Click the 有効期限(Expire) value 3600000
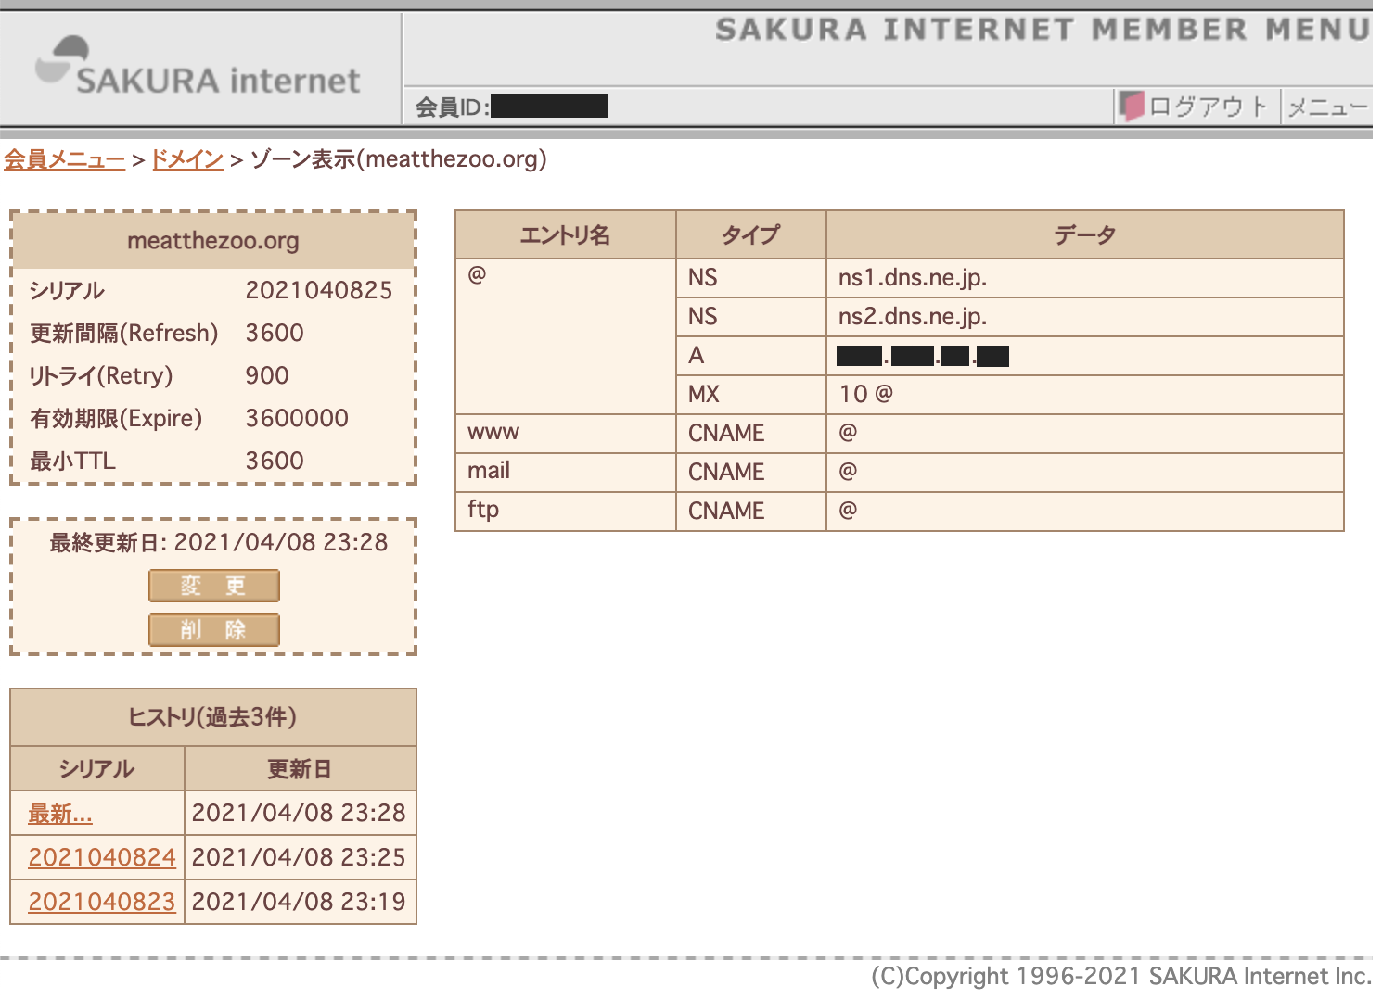The width and height of the screenshot is (1395, 999). coord(297,418)
